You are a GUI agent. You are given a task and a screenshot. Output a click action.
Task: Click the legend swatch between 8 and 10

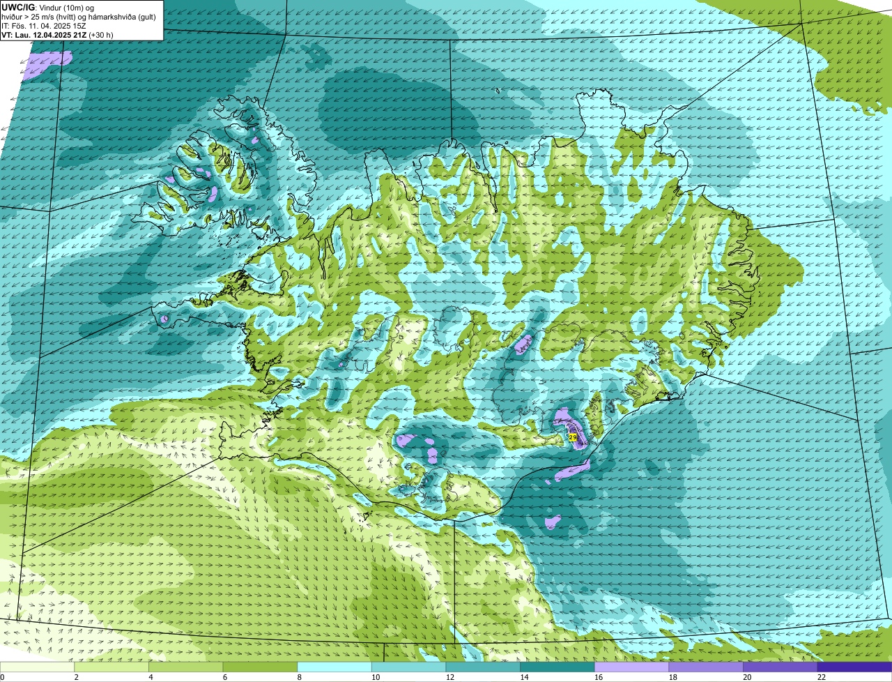334,667
